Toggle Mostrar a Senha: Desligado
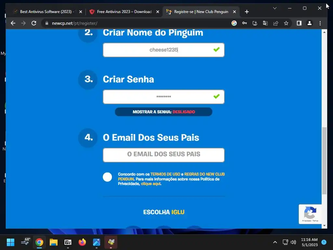Viewport: 333px width, 250px height. (x=164, y=112)
